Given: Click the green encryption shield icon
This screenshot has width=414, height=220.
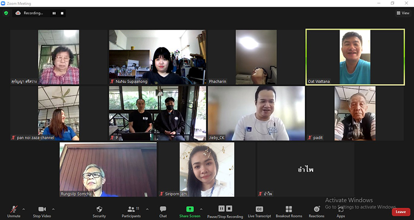Looking at the screenshot, I should [x=6, y=13].
